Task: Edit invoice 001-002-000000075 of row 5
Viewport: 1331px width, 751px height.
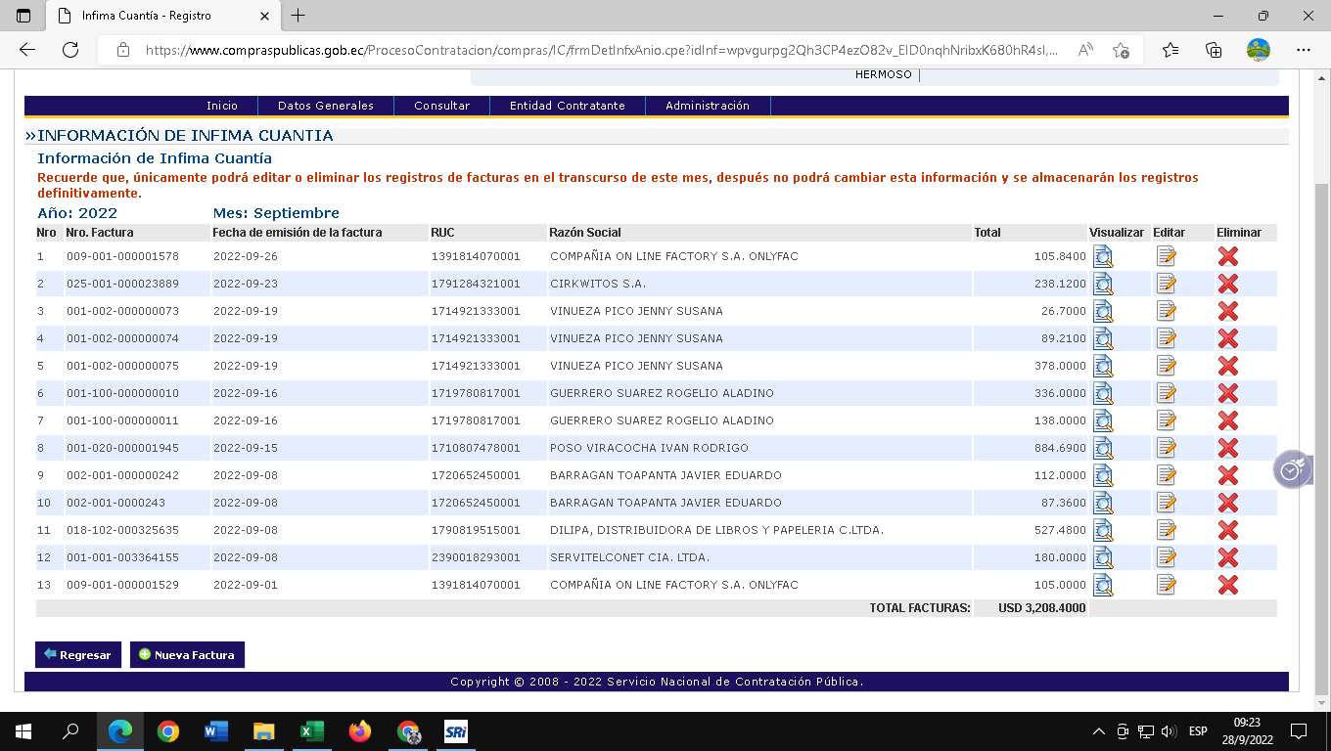Action: (x=1166, y=366)
